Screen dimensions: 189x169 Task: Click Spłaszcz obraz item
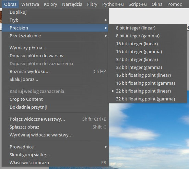point(55,127)
